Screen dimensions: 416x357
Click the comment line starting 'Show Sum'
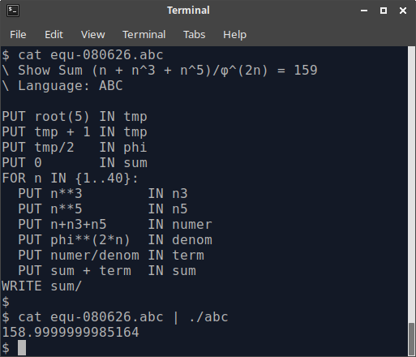(160, 71)
